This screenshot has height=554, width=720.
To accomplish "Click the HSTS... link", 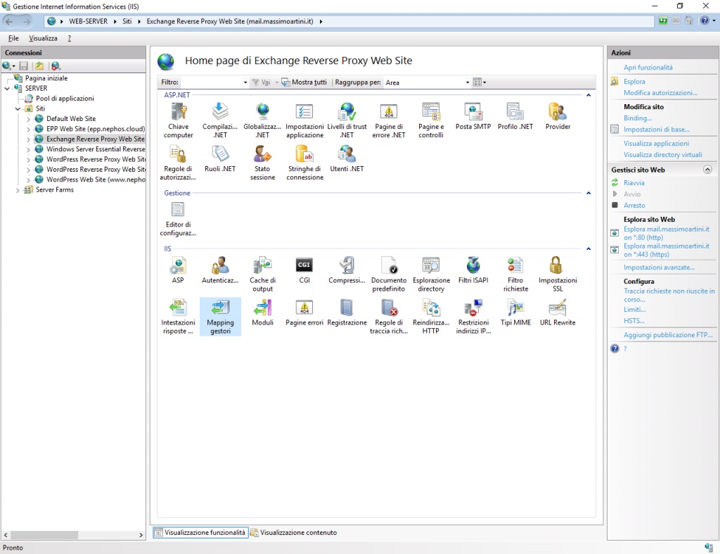I will click(634, 321).
